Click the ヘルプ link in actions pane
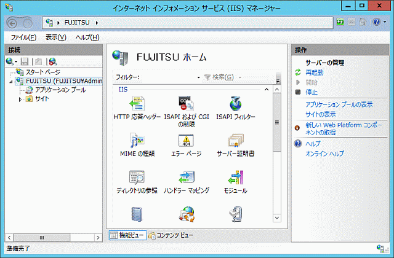The width and height of the screenshot is (394, 258). [x=313, y=144]
